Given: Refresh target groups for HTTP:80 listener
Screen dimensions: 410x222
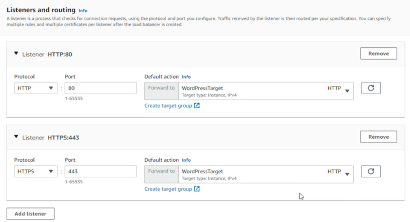Looking at the screenshot, I should (x=371, y=88).
